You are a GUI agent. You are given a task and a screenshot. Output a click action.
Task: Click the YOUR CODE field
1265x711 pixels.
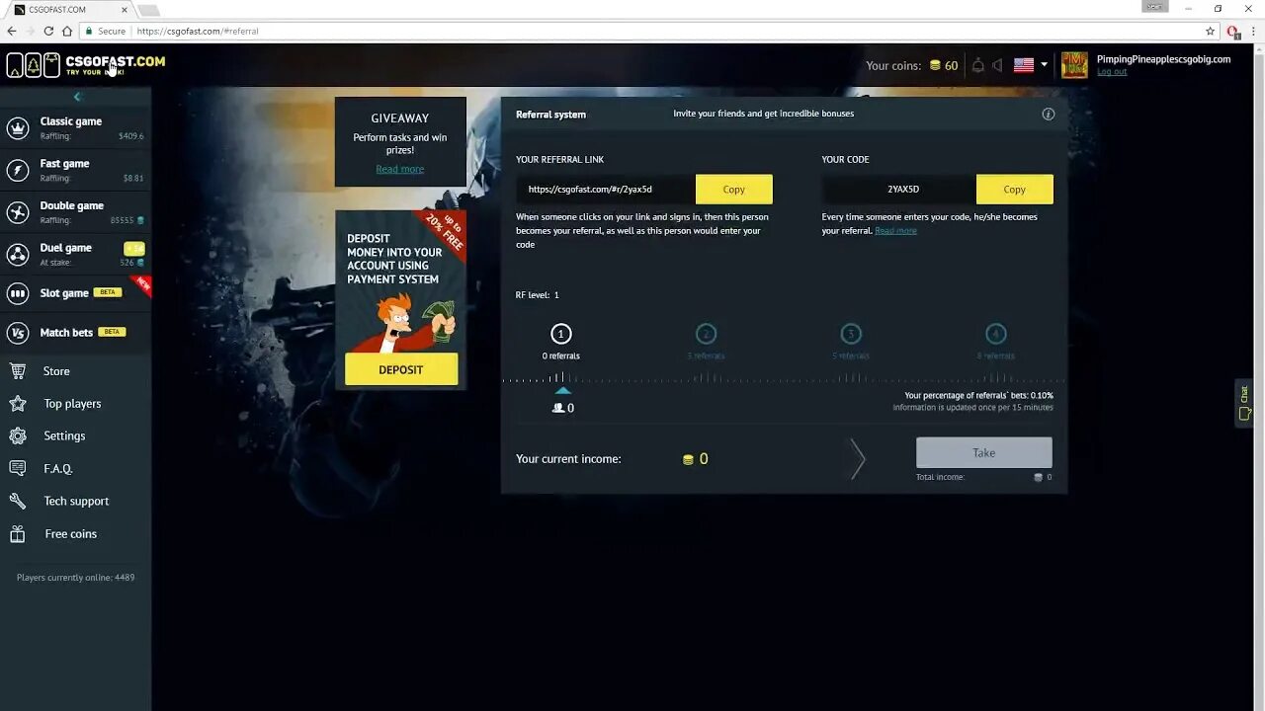coord(899,190)
